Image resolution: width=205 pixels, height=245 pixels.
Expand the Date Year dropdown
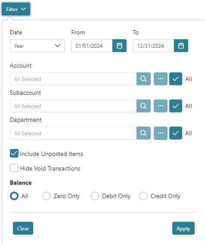point(37,46)
